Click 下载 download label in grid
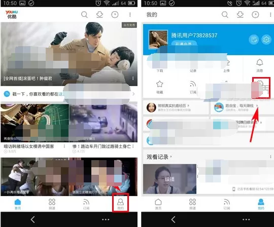The height and width of the screenshot is (227, 274). [x=160, y=70]
